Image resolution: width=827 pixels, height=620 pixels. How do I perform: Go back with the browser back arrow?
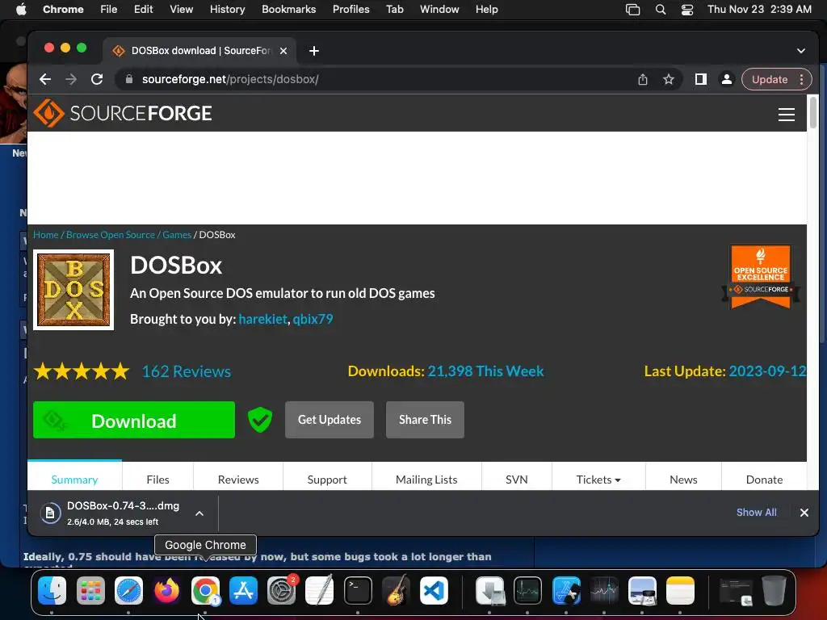pos(45,80)
